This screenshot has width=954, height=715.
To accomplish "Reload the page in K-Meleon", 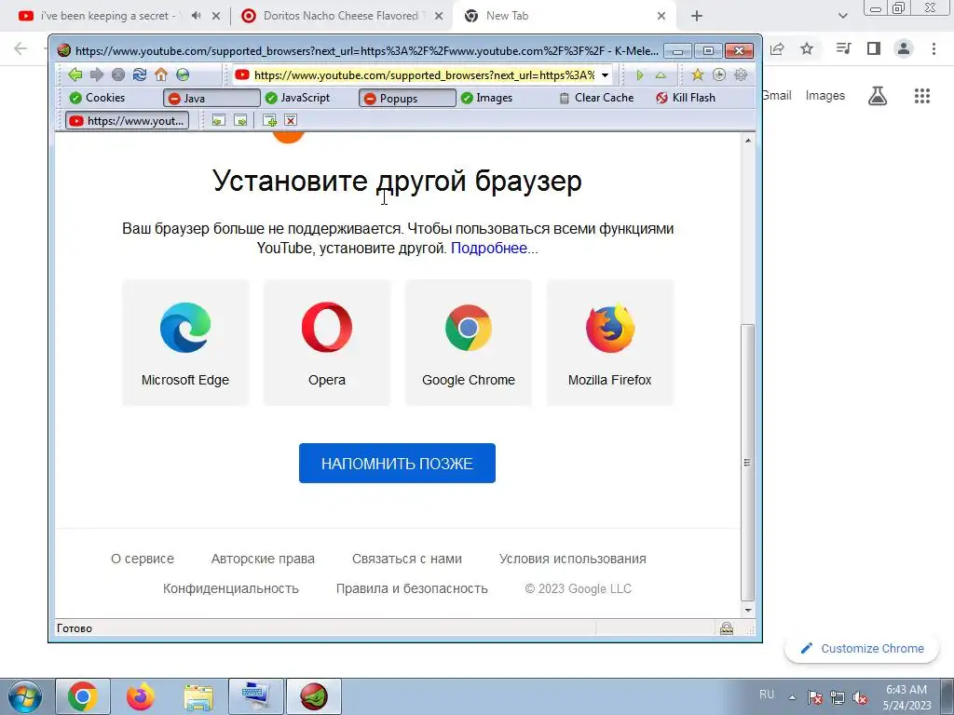I will point(140,74).
